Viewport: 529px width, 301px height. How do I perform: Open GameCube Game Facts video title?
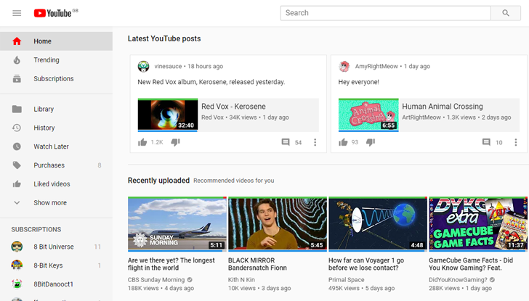(x=471, y=264)
